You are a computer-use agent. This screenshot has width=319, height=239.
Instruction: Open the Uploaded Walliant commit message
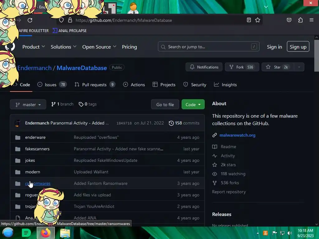pos(91,172)
